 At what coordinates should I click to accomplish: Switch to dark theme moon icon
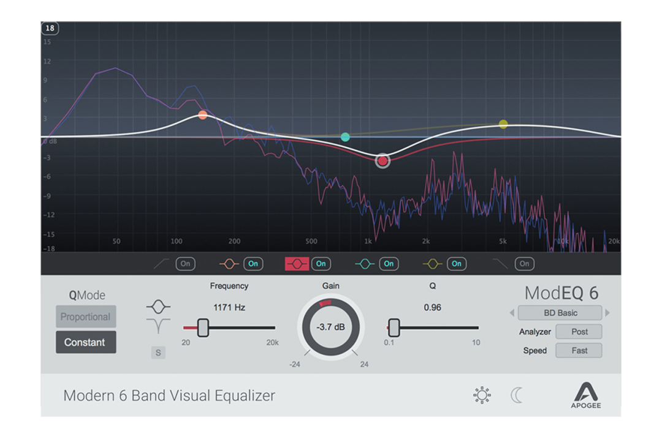click(x=517, y=395)
